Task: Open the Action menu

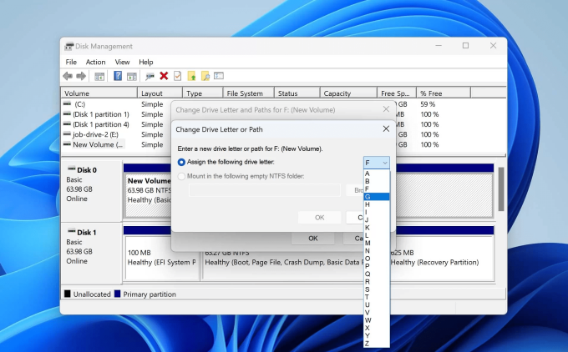Action: 95,62
